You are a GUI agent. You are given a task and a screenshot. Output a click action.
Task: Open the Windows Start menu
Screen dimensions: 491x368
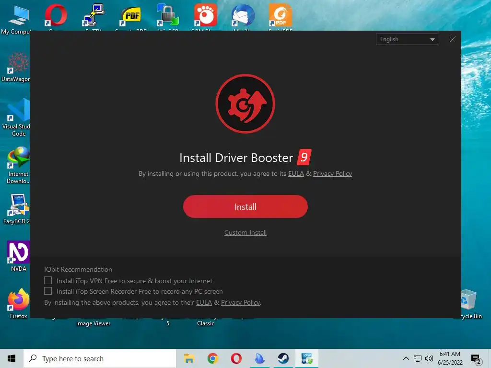tap(12, 358)
